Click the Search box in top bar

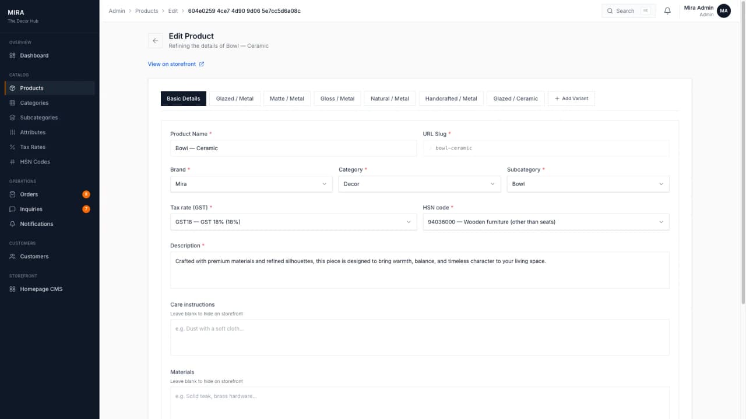coord(629,11)
